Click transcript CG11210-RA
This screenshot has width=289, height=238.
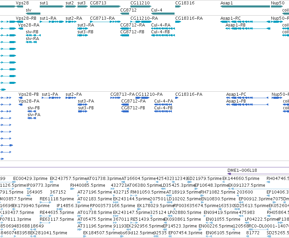point(144,18)
